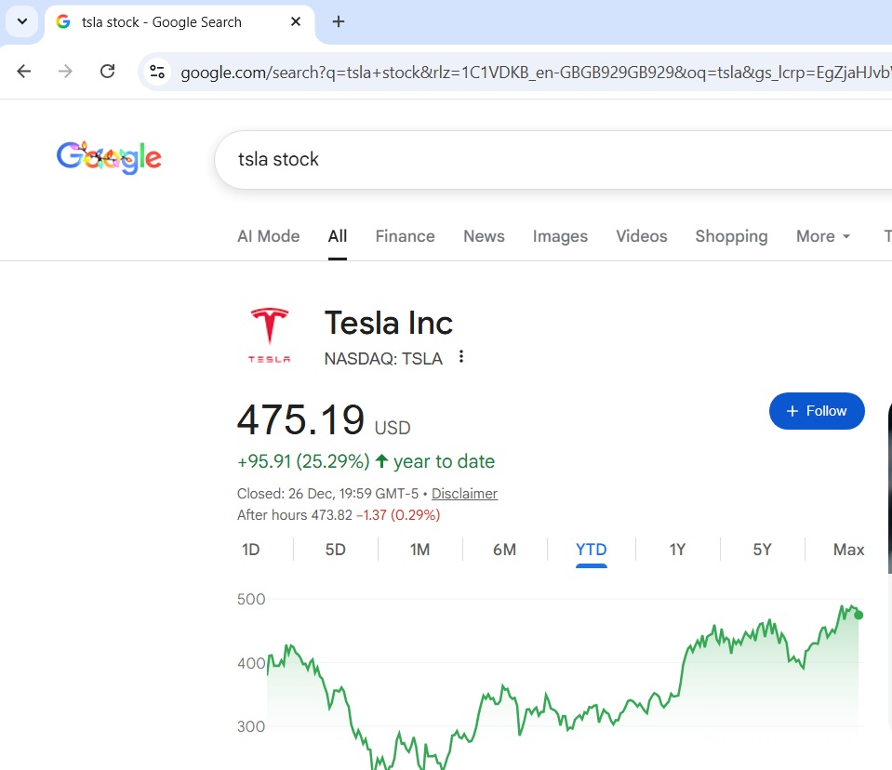This screenshot has height=770, width=892.
Task: Click the search box containing tsla stock
Action: coord(549,159)
